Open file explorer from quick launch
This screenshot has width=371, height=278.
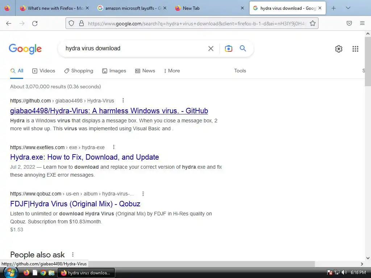[x=51, y=273]
